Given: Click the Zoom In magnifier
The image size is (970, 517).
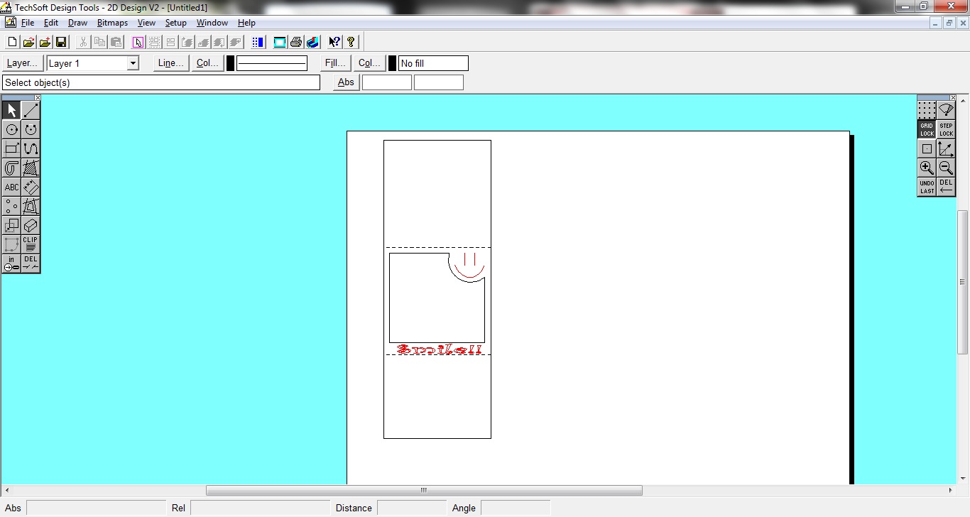Looking at the screenshot, I should coord(927,168).
